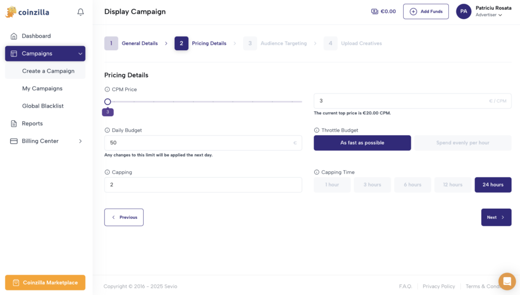Click the CPM Price info icon

[107, 89]
